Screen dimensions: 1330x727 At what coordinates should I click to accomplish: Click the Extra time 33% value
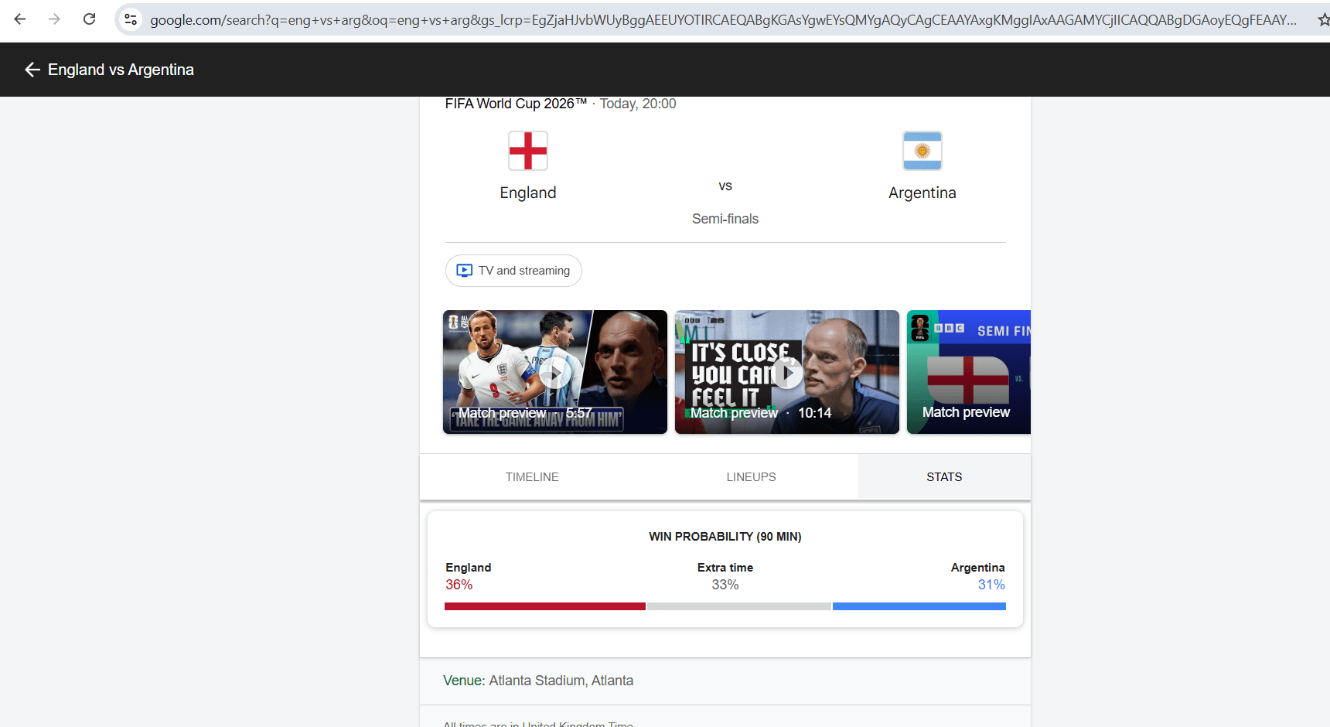725,585
